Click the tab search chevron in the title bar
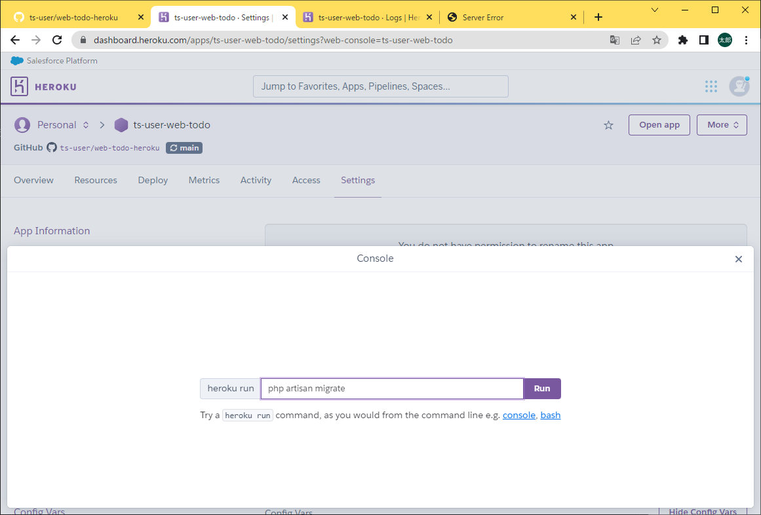This screenshot has height=515, width=761. 655,10
